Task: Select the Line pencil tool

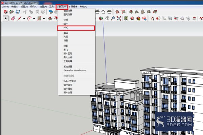Action: tap(19, 19)
